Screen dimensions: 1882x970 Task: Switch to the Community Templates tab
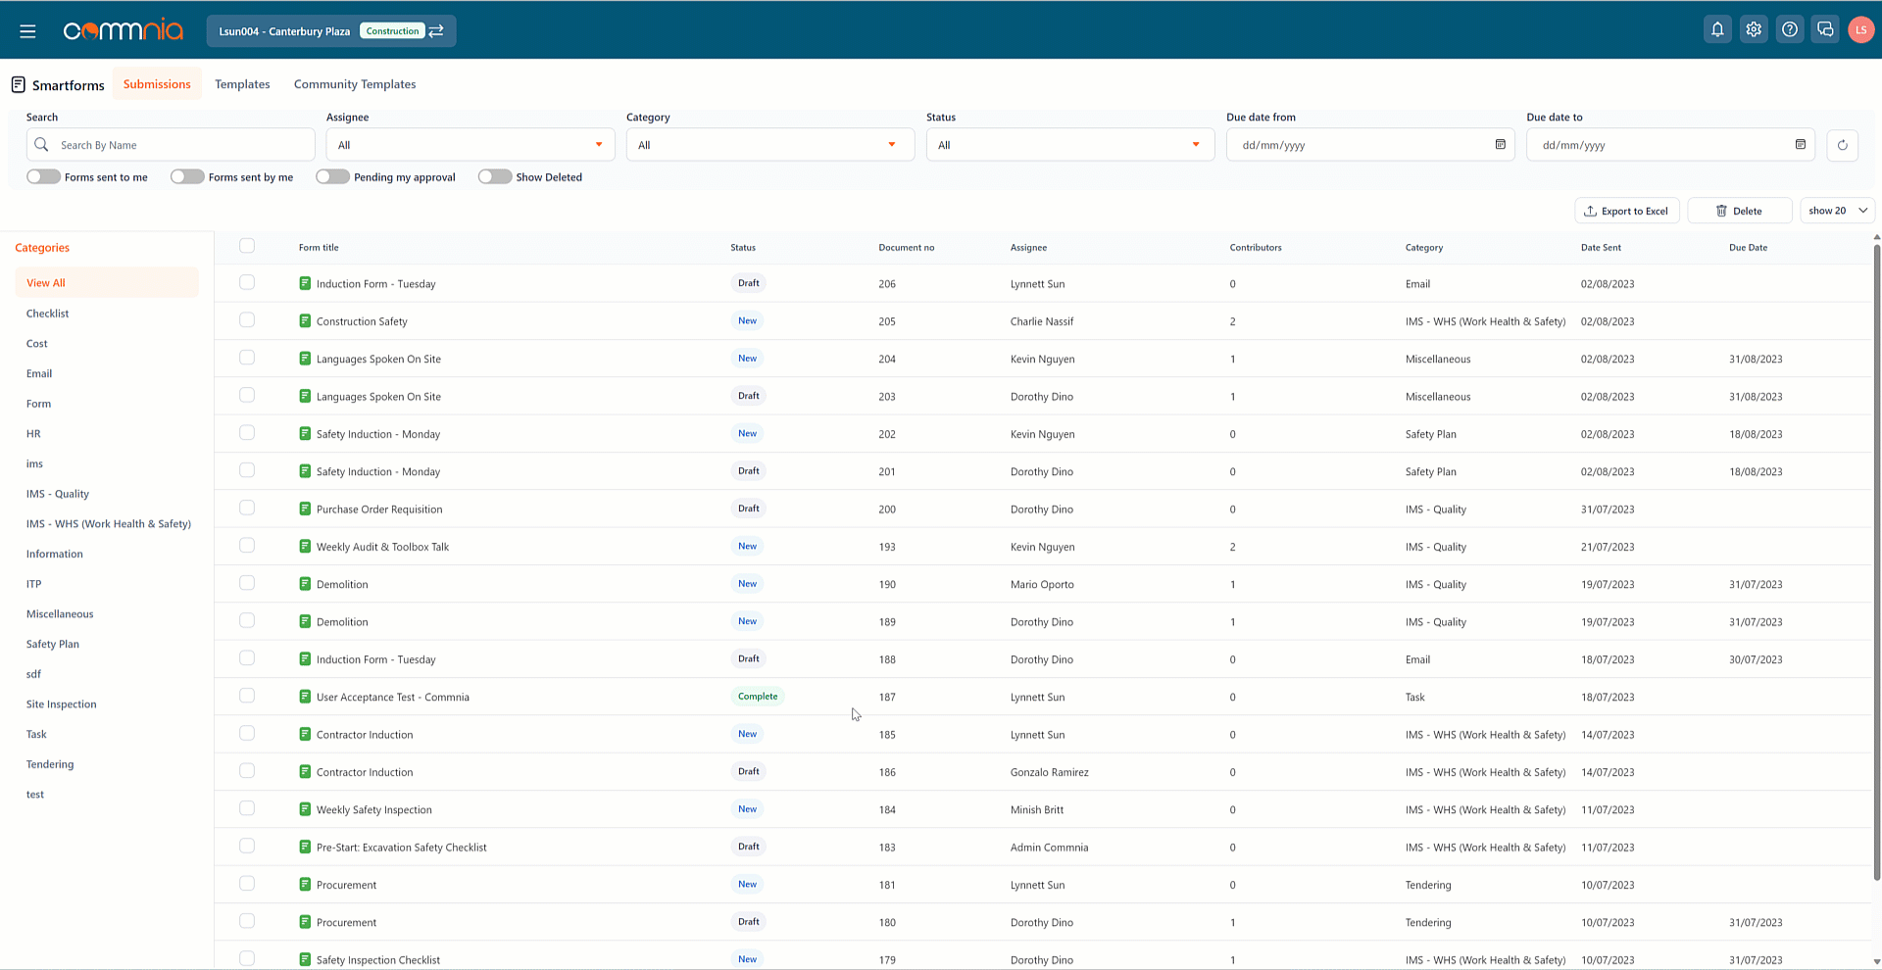(x=355, y=84)
